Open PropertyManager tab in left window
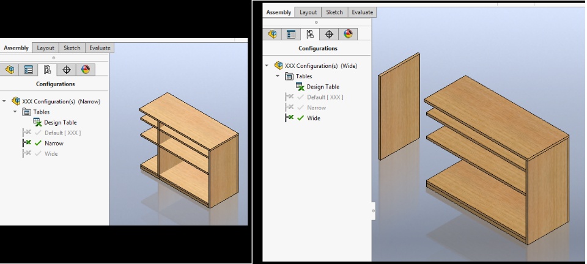The height and width of the screenshot is (264, 587). point(29,70)
